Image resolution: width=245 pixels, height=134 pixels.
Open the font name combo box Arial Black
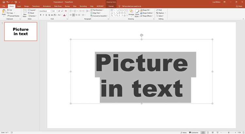tap(45, 11)
